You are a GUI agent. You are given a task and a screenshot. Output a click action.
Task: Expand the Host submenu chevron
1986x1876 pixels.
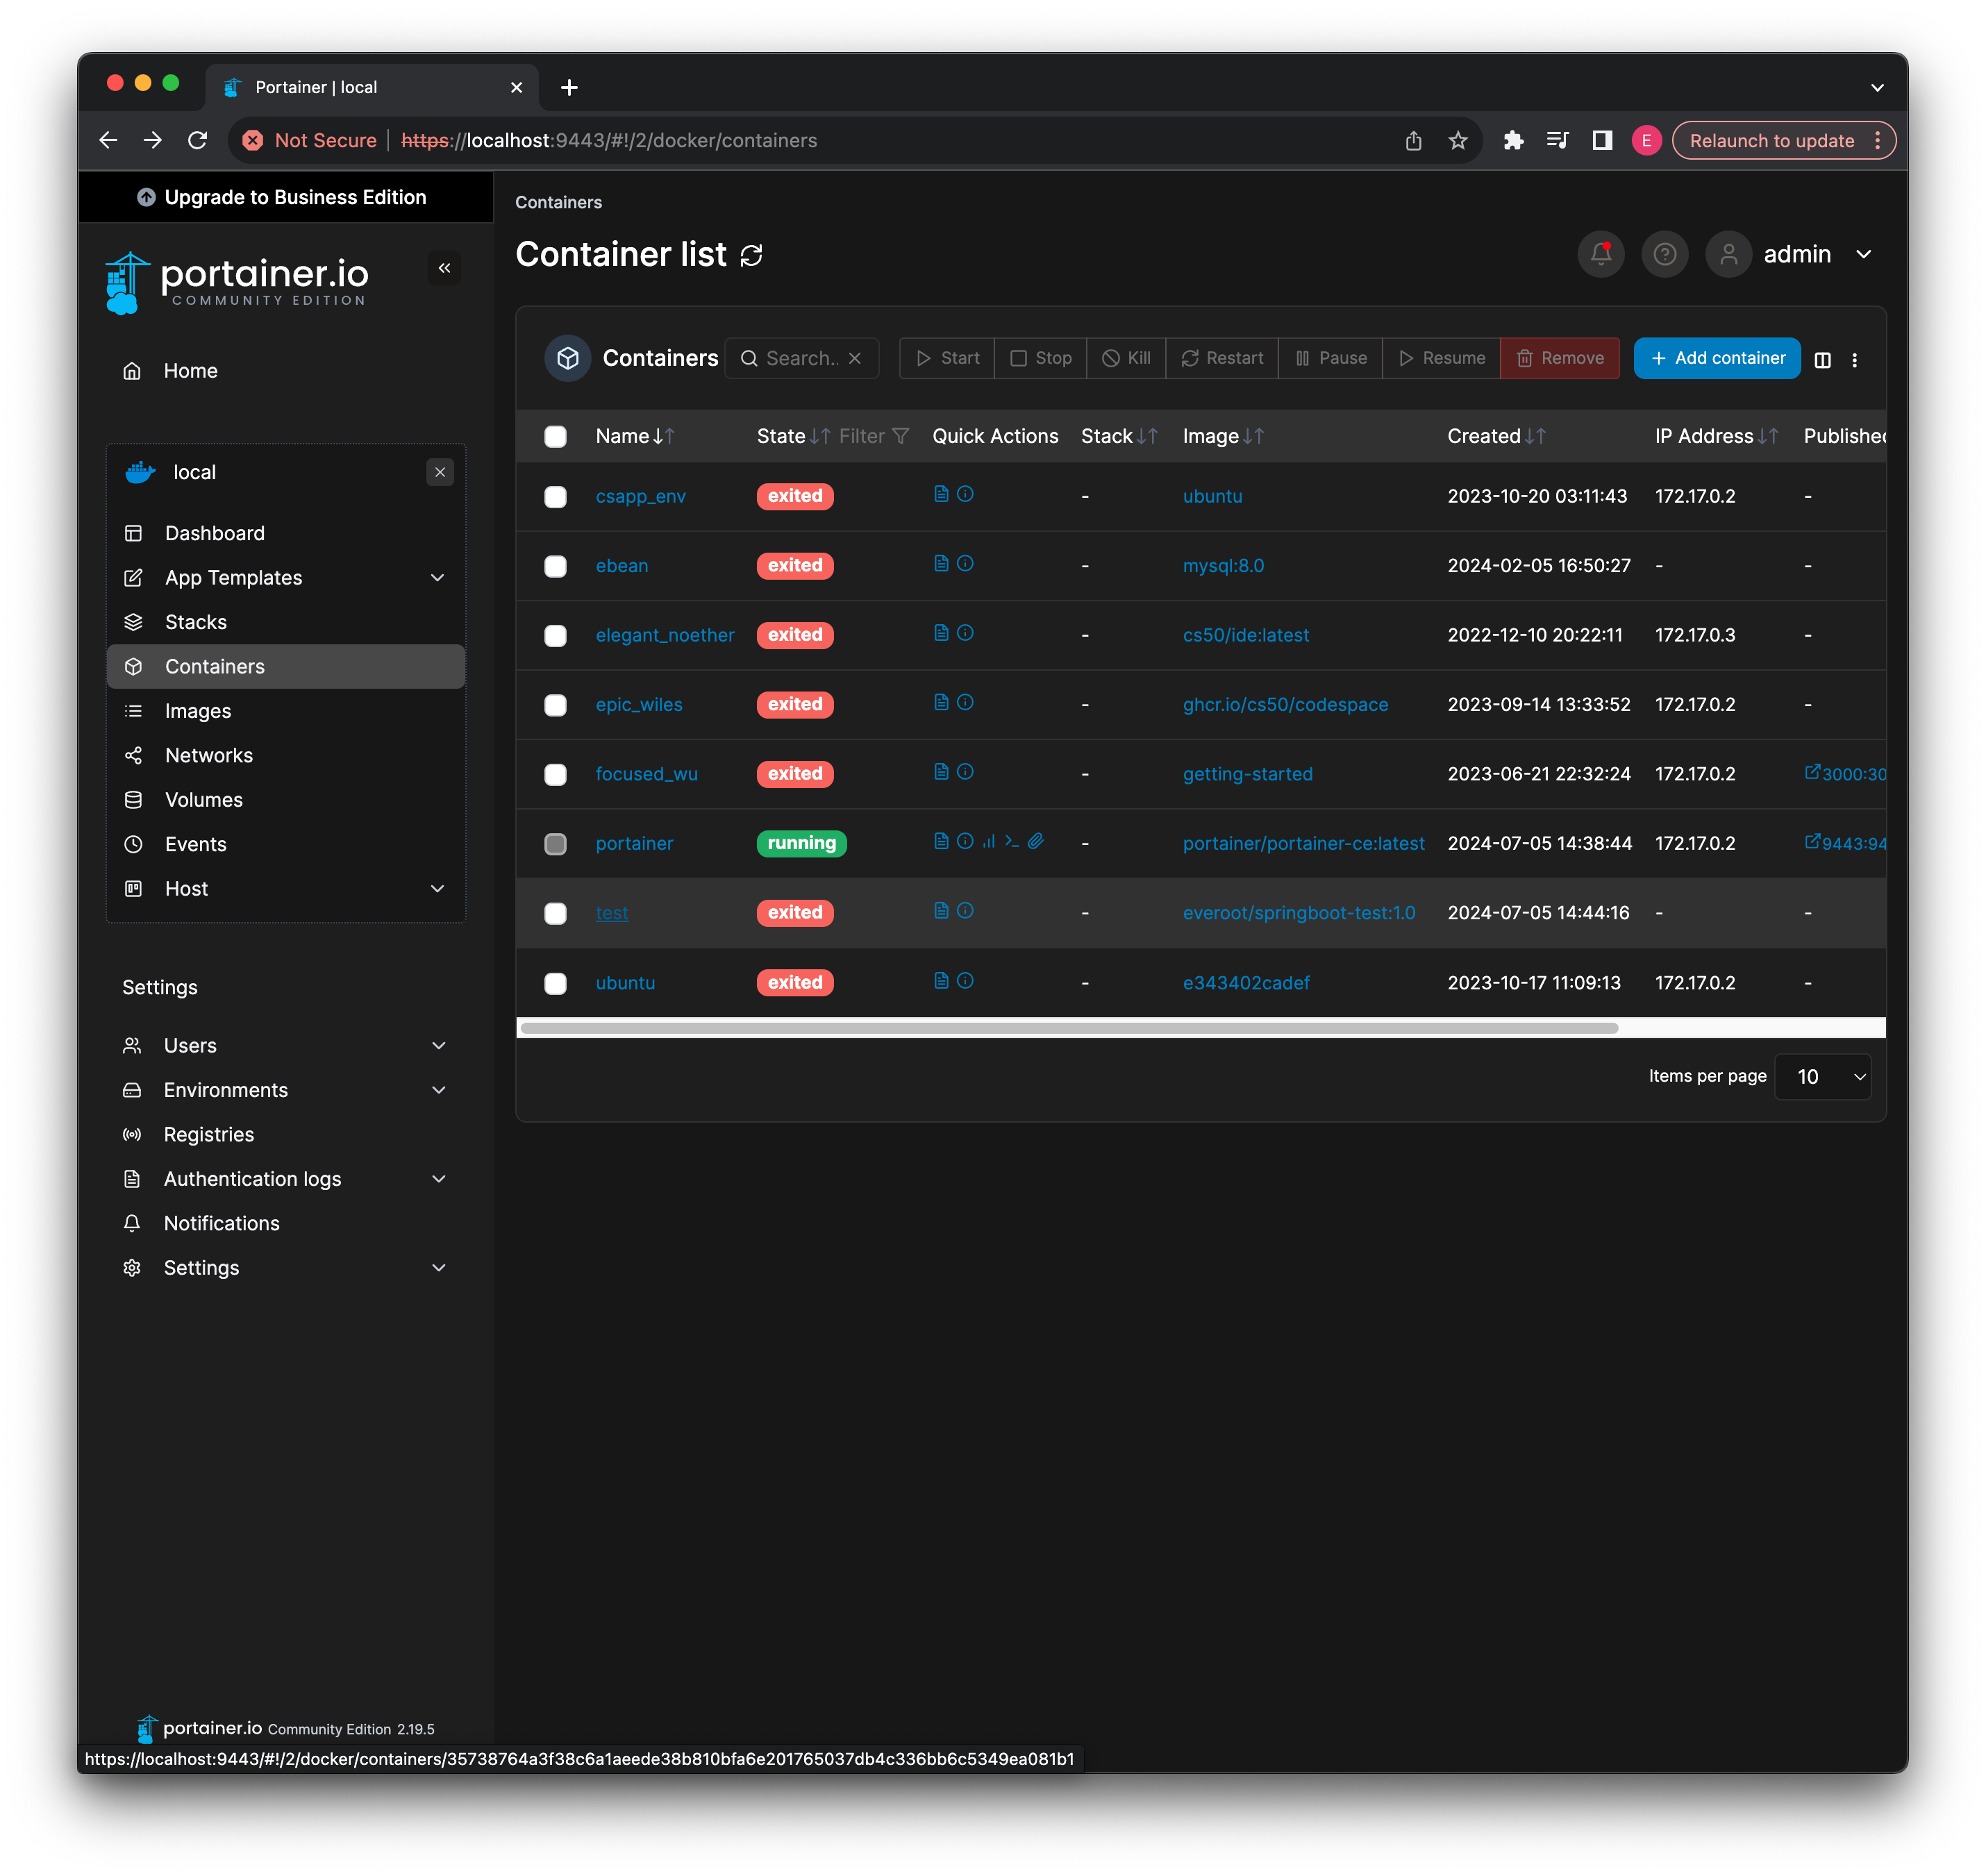pyautogui.click(x=437, y=889)
